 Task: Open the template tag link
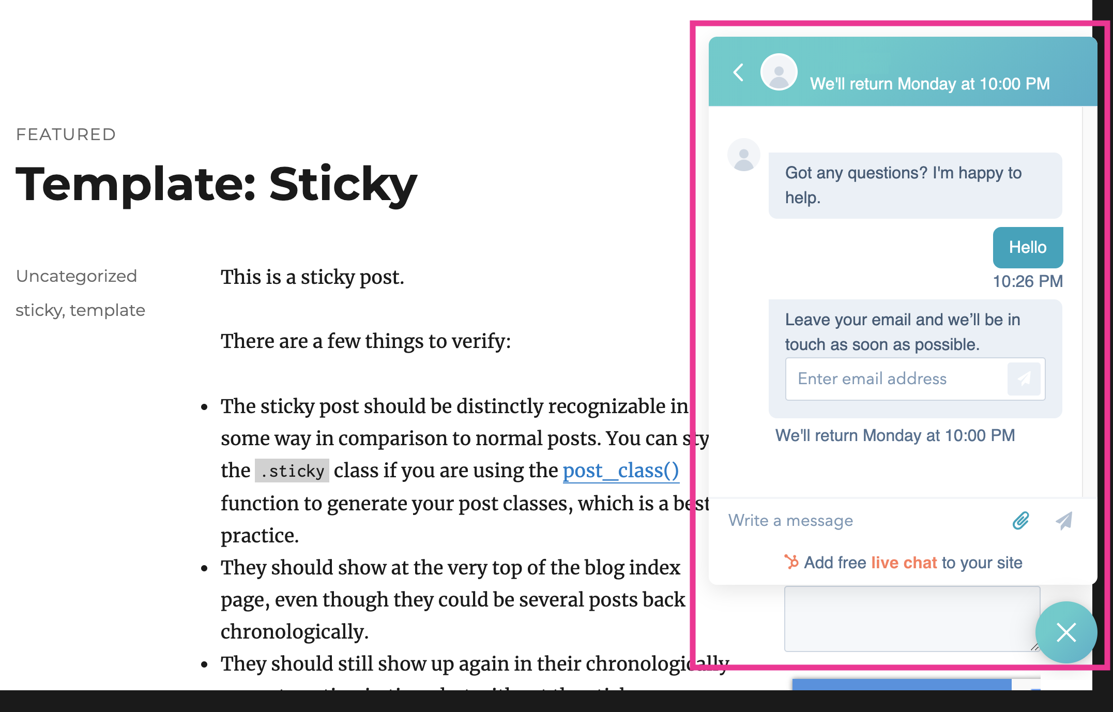[108, 310]
